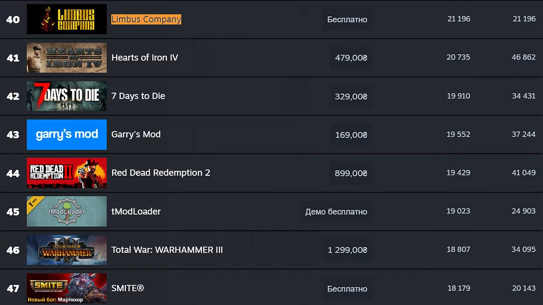Click the garry's mod blue logo thumbnail
Screen dimensions: 543x305
[67, 134]
